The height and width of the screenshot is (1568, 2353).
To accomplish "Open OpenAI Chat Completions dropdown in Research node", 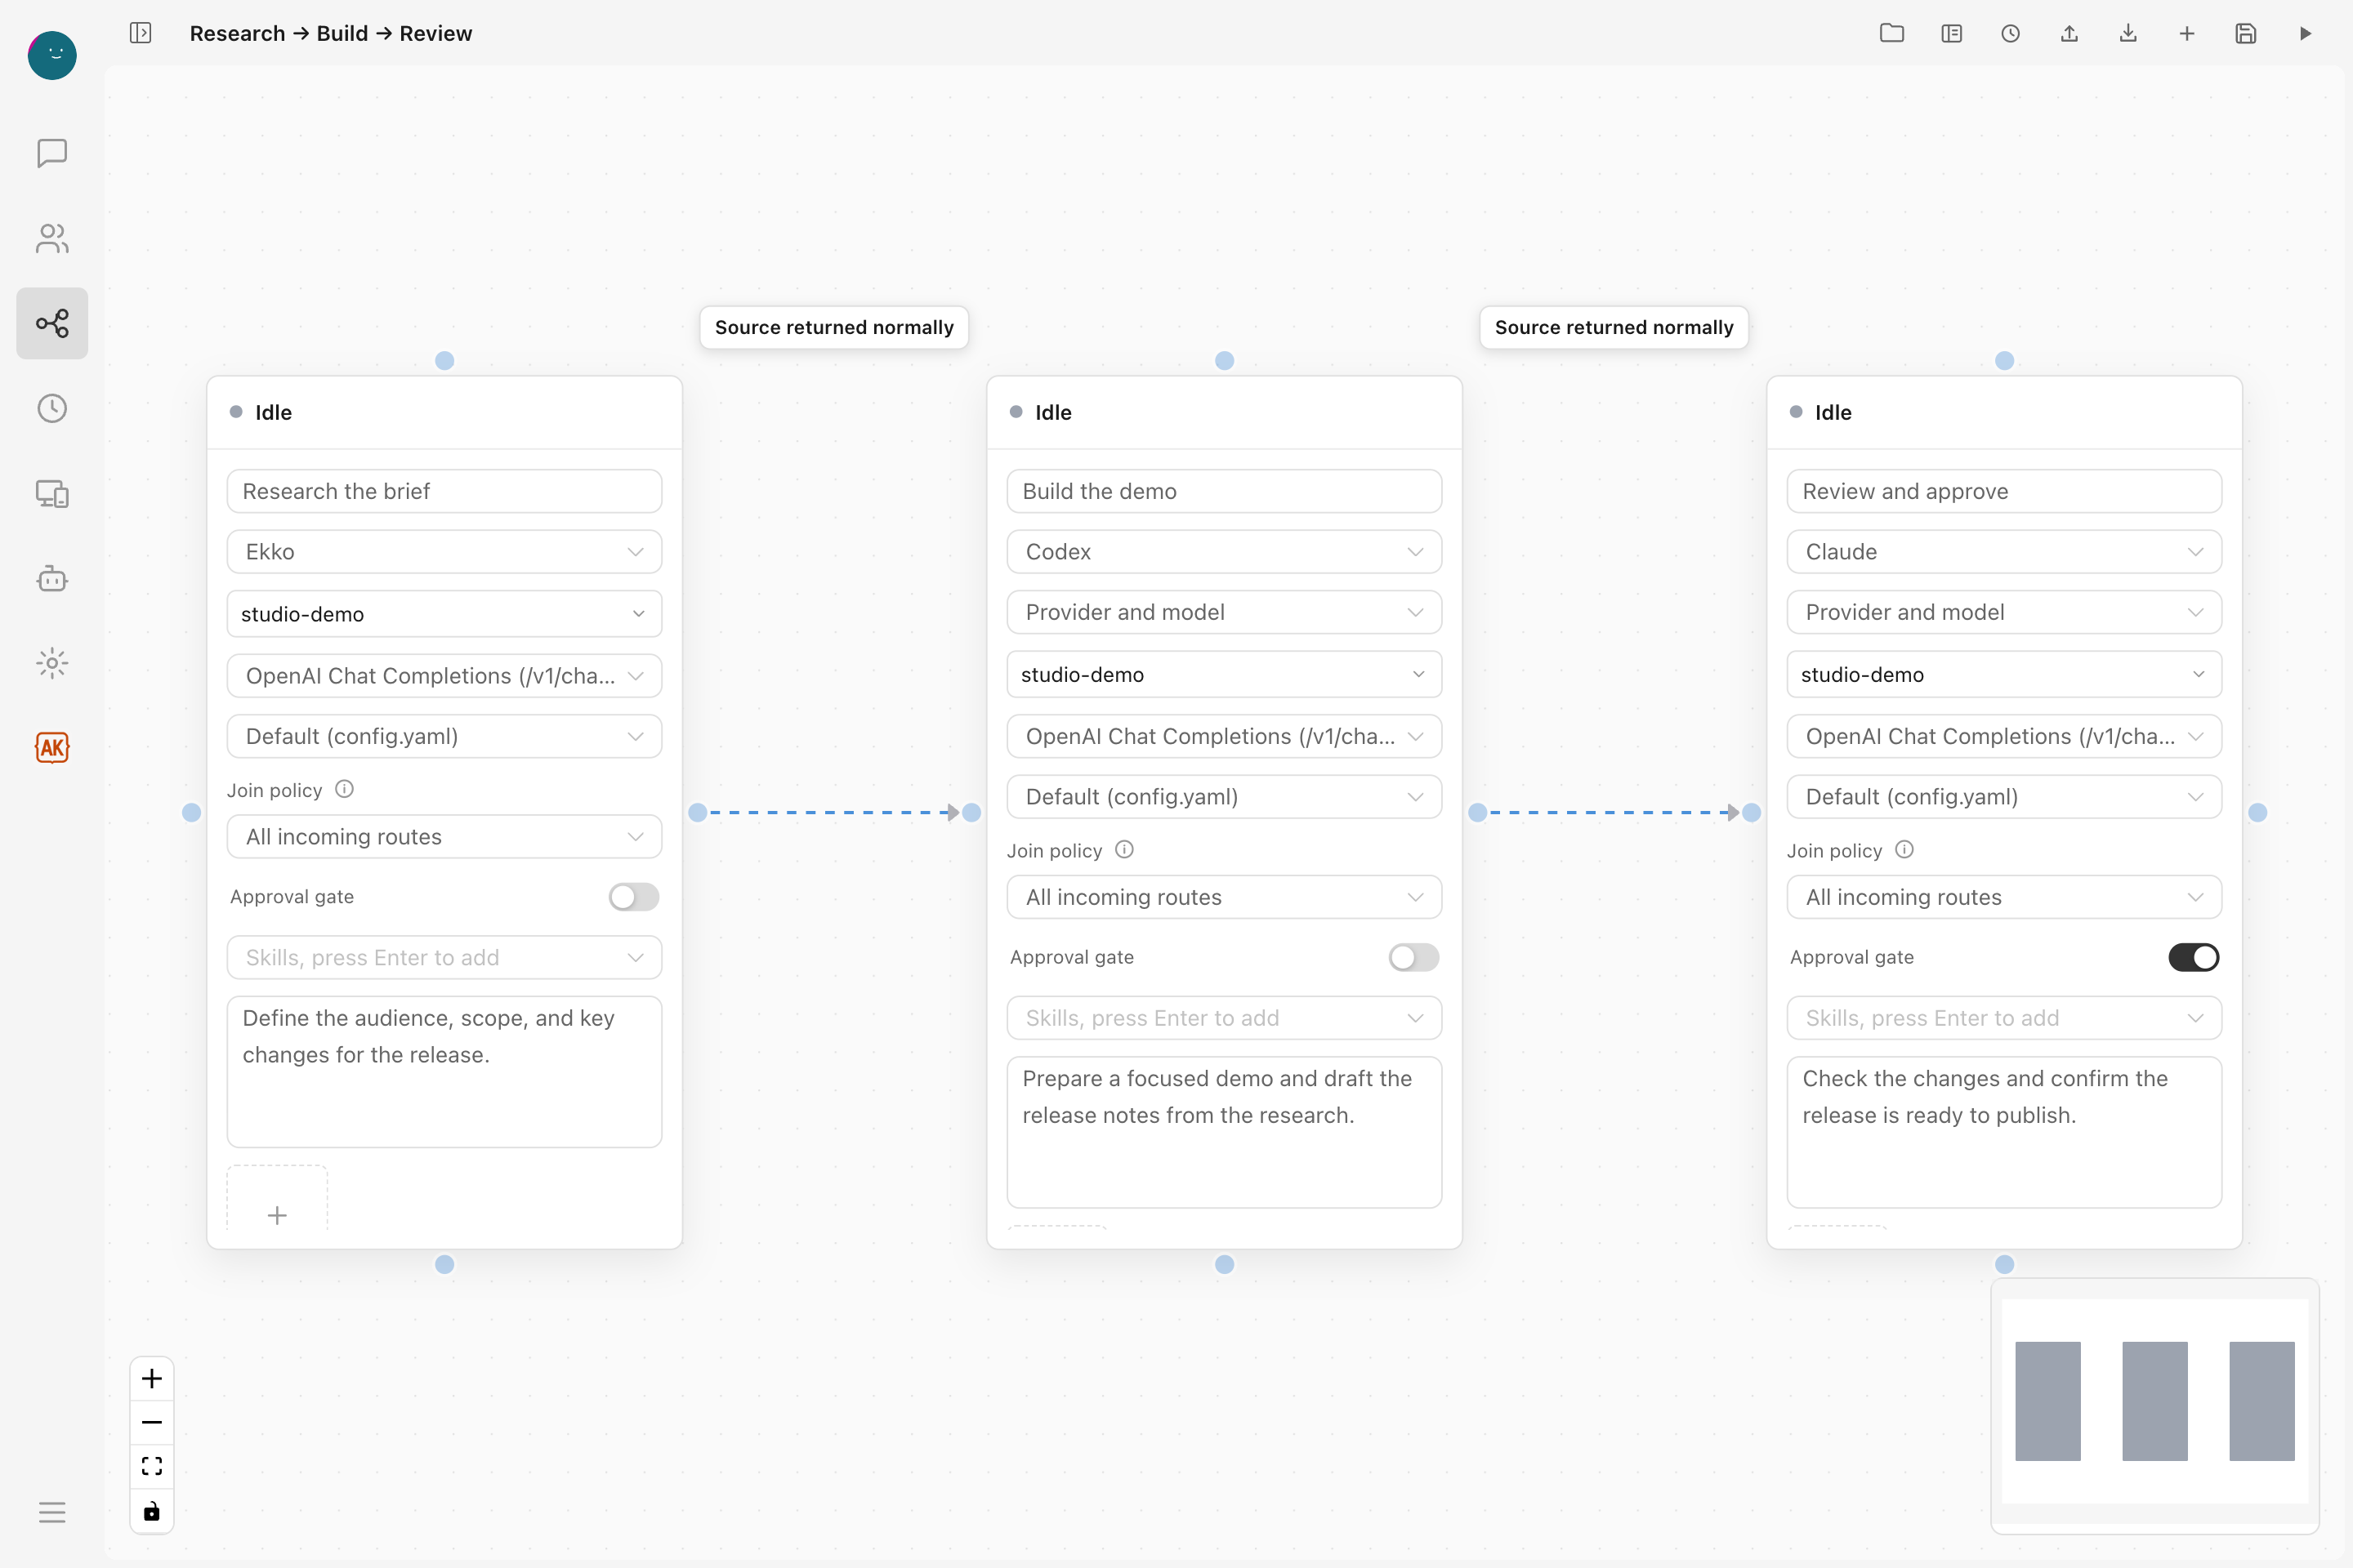I will pos(444,676).
